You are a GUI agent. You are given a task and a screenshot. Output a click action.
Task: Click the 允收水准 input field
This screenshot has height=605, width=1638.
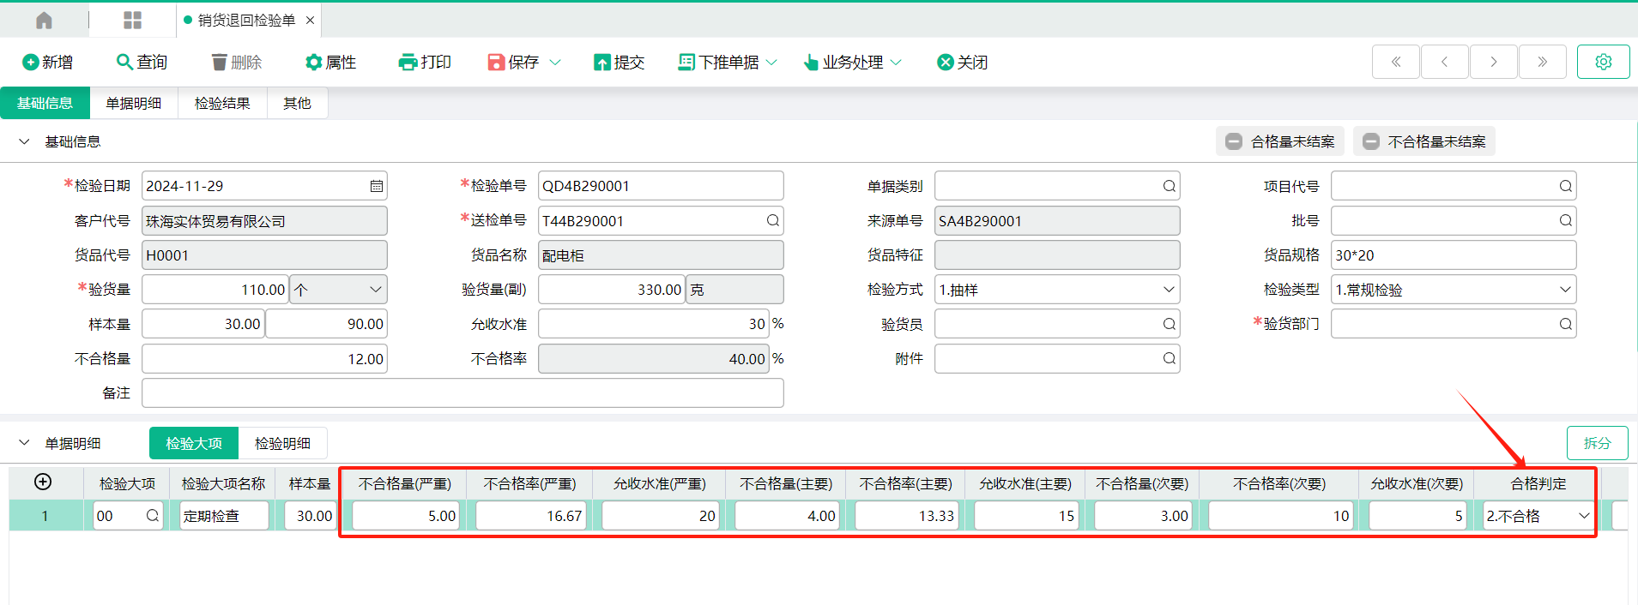click(x=654, y=324)
